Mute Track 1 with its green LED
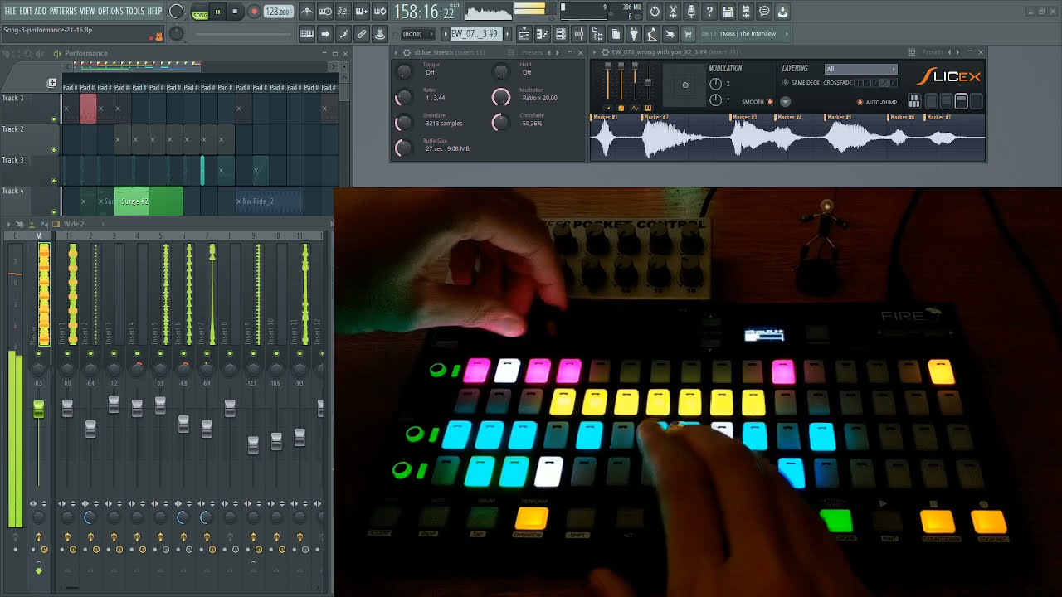Screen dimensions: 1062x597 coord(54,119)
